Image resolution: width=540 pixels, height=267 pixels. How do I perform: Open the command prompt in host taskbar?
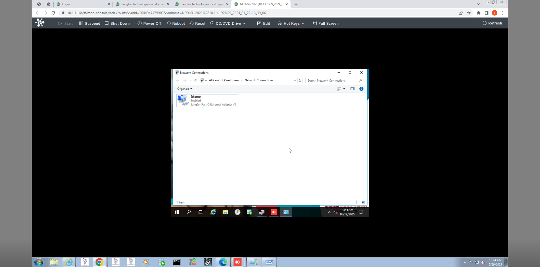(177, 262)
